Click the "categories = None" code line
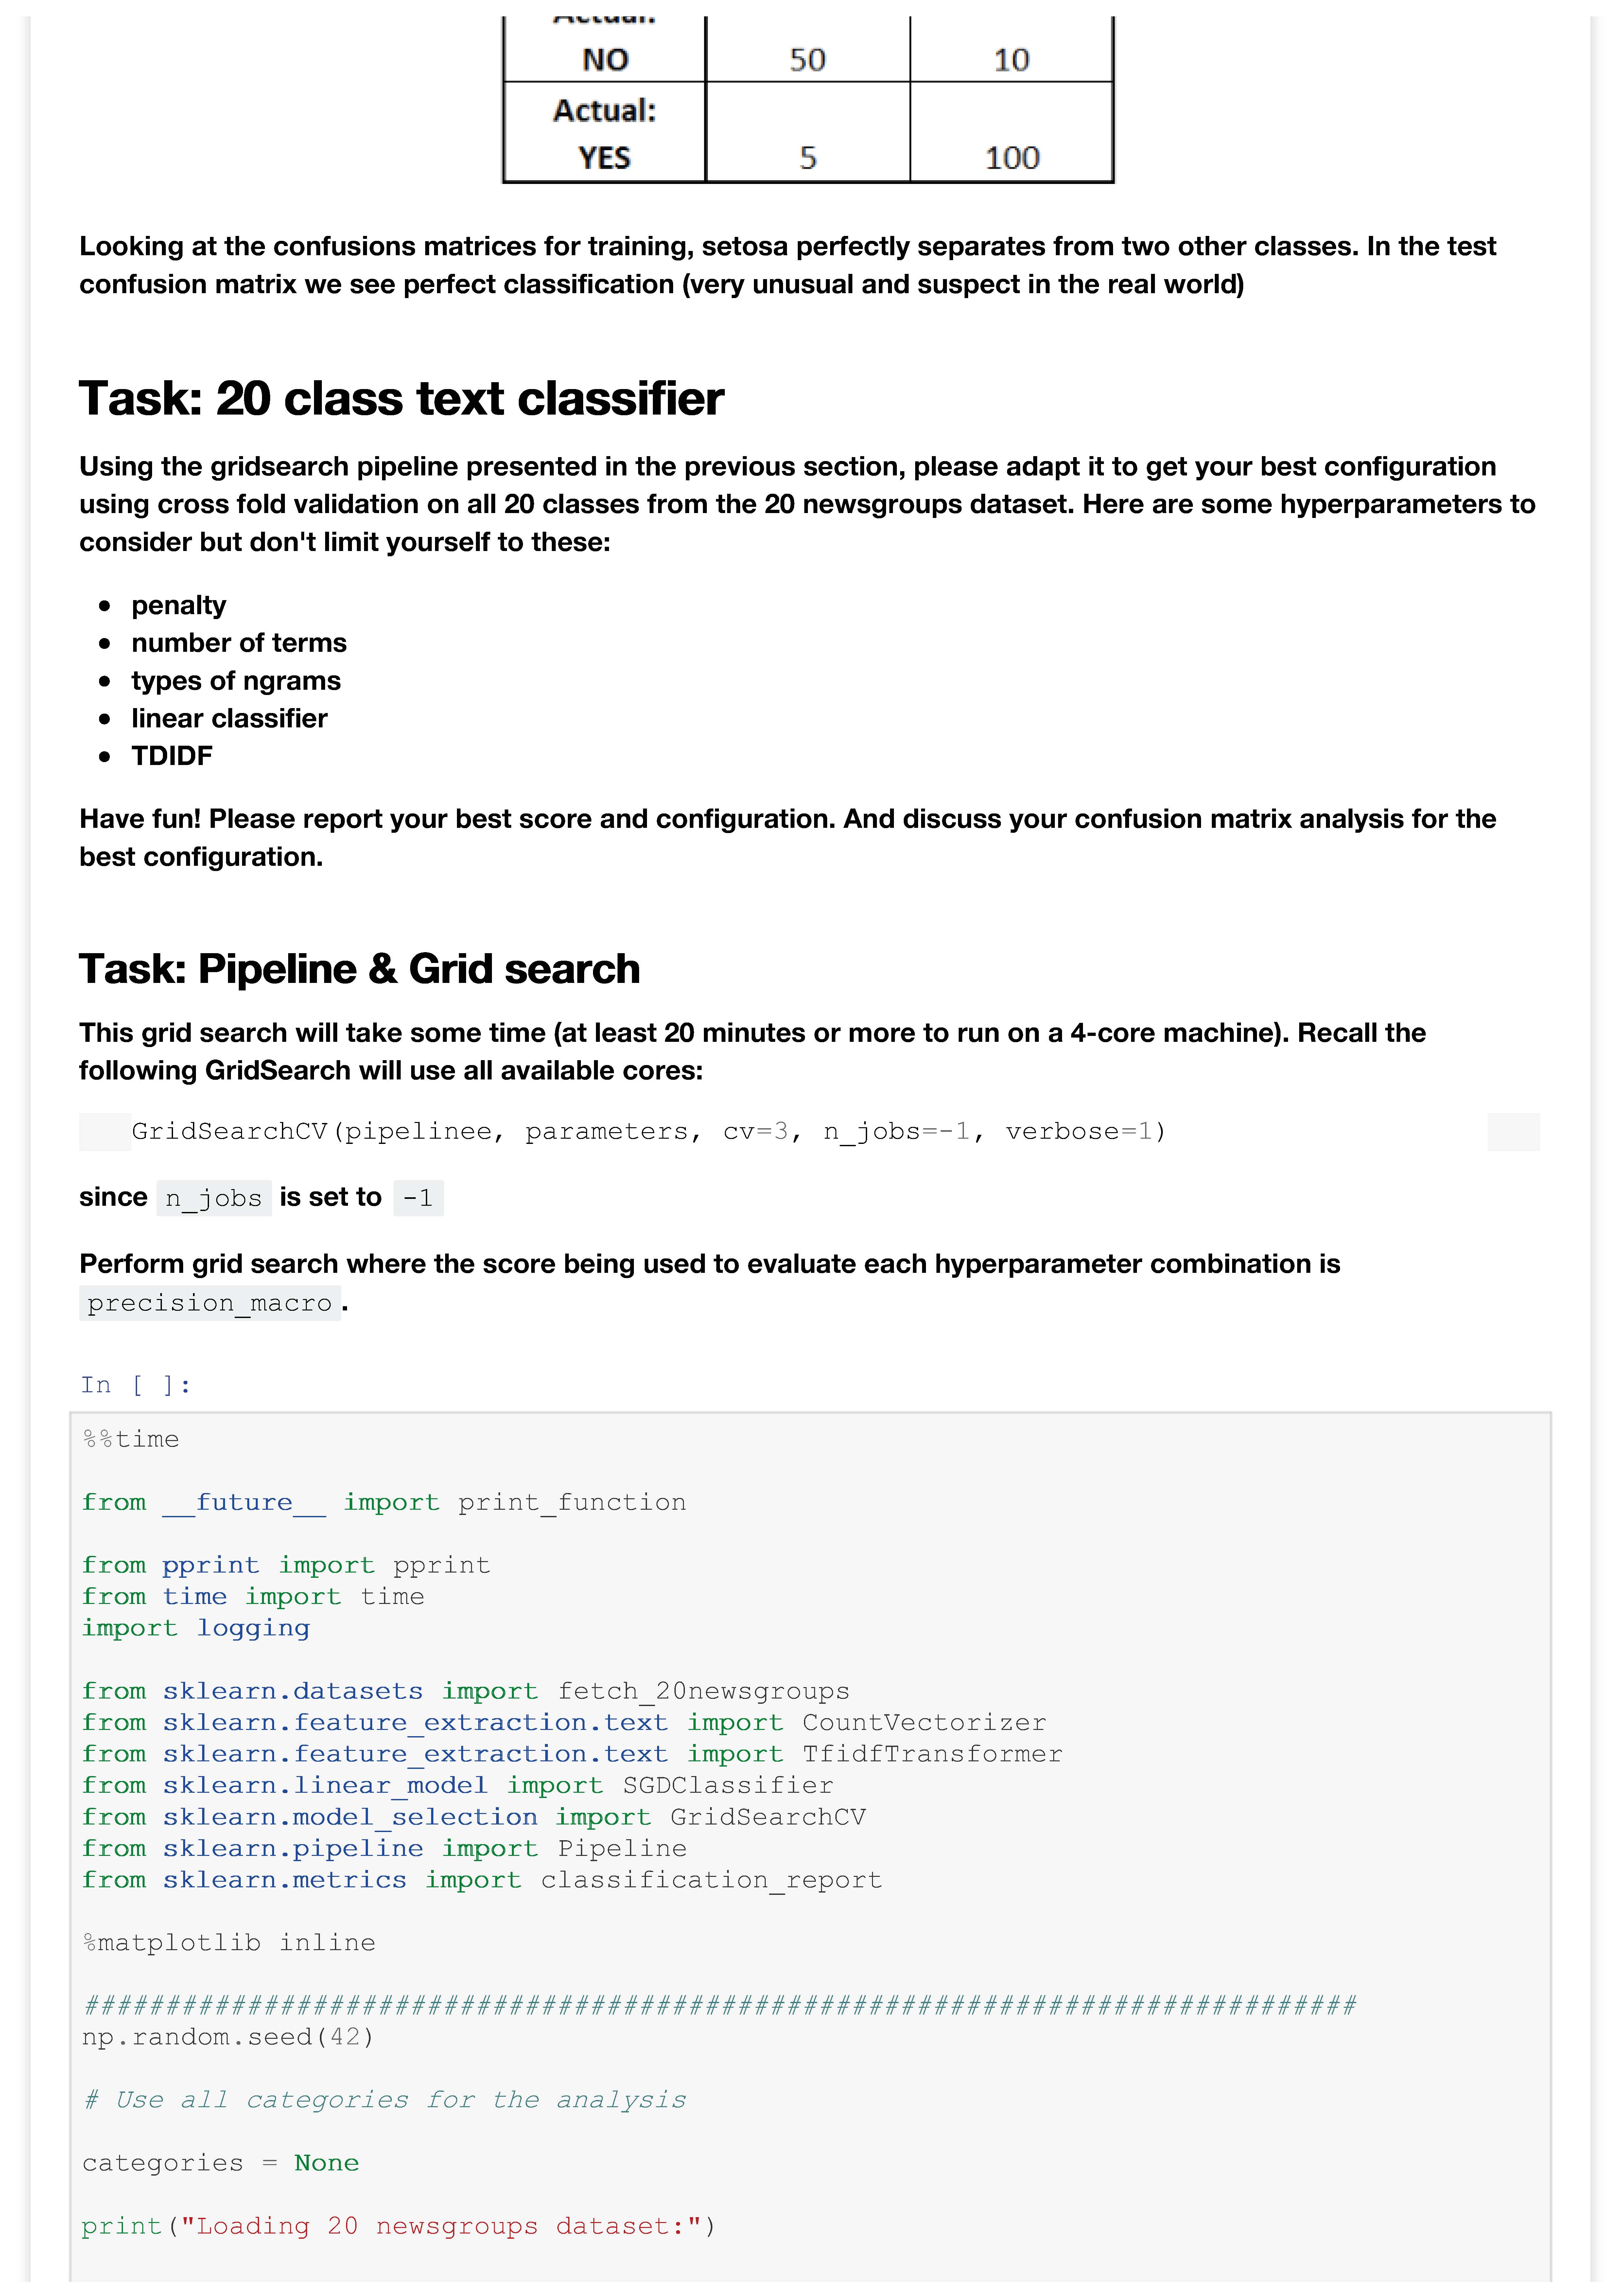The height and width of the screenshot is (2296, 1622). (x=220, y=2163)
